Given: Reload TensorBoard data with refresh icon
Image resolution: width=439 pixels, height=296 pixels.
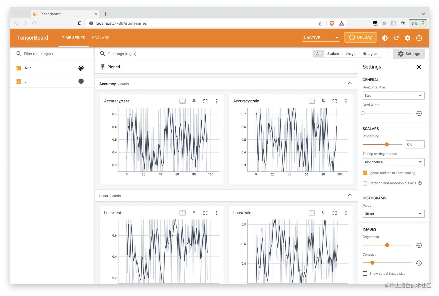Looking at the screenshot, I should click(x=396, y=38).
